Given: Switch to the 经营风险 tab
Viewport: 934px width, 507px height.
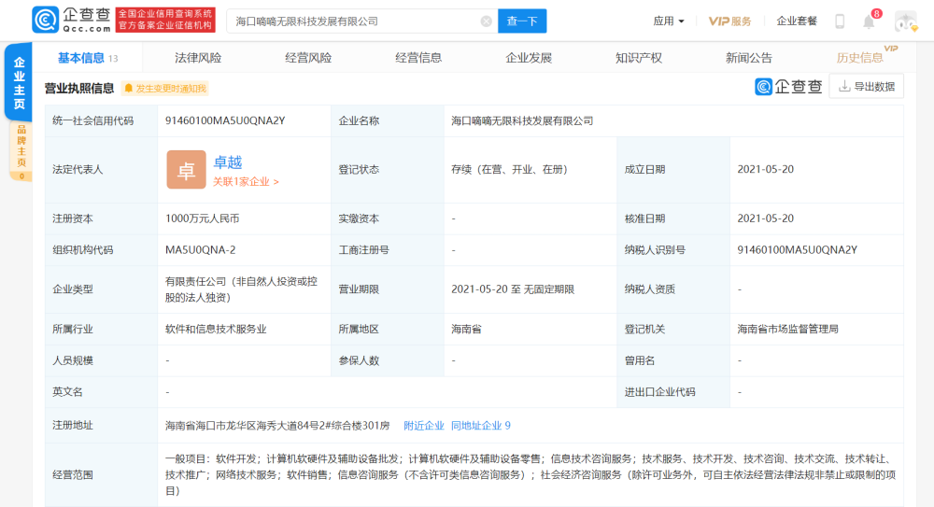Looking at the screenshot, I should pyautogui.click(x=308, y=58).
